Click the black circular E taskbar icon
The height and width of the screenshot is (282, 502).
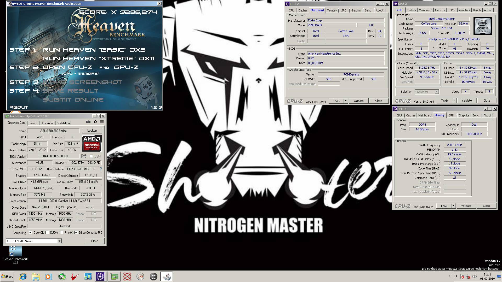click(153, 277)
